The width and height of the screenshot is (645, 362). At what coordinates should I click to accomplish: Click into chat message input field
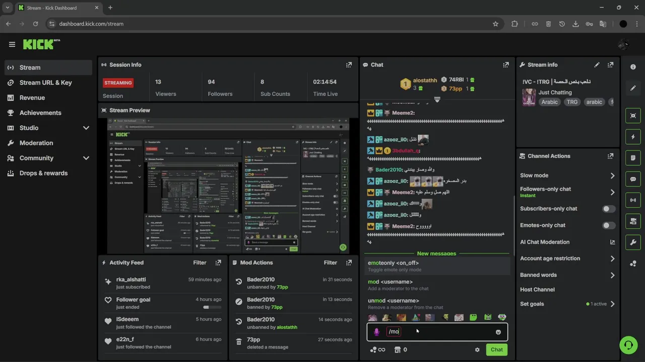pos(437,332)
